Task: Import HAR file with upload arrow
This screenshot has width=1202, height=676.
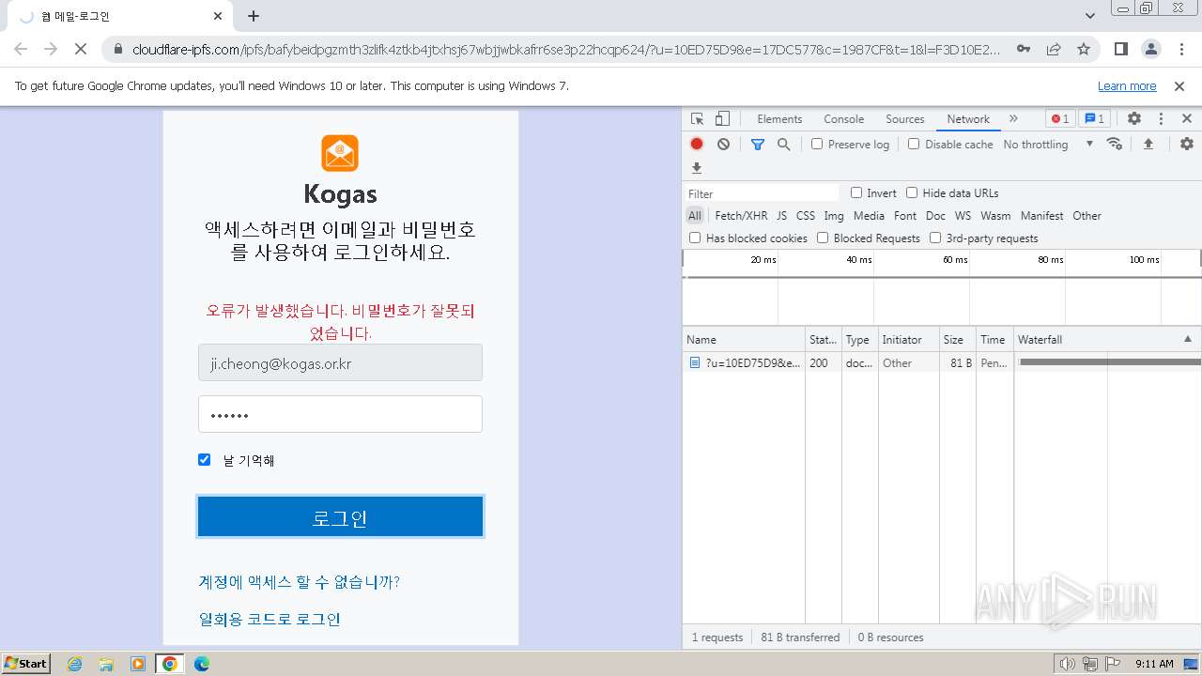Action: click(1148, 145)
